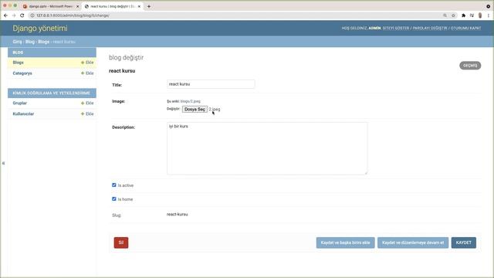Open the BLOG section header link
This screenshot has width=494, height=278.
18,53
